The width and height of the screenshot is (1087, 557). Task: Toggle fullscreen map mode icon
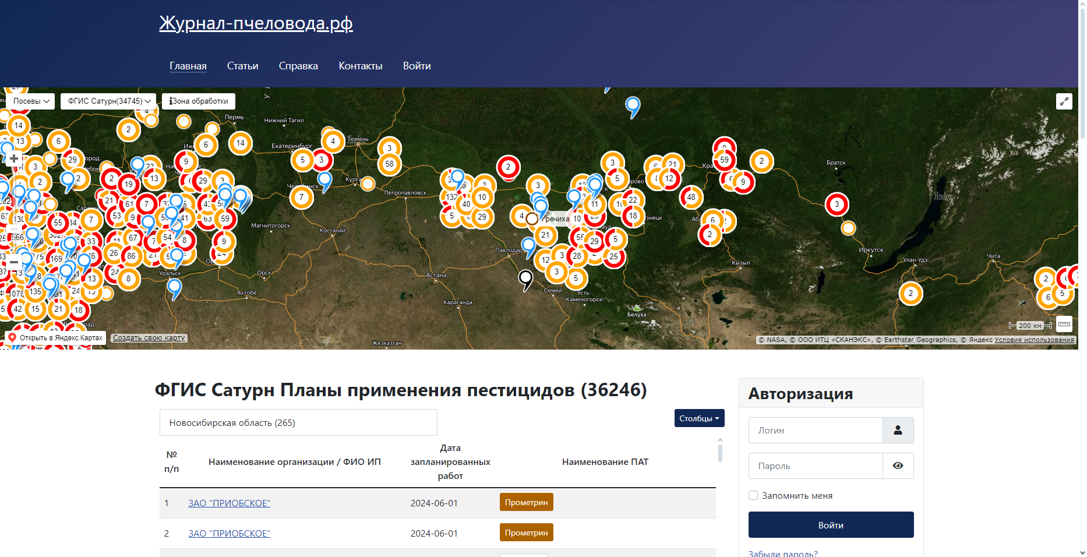tap(1064, 101)
